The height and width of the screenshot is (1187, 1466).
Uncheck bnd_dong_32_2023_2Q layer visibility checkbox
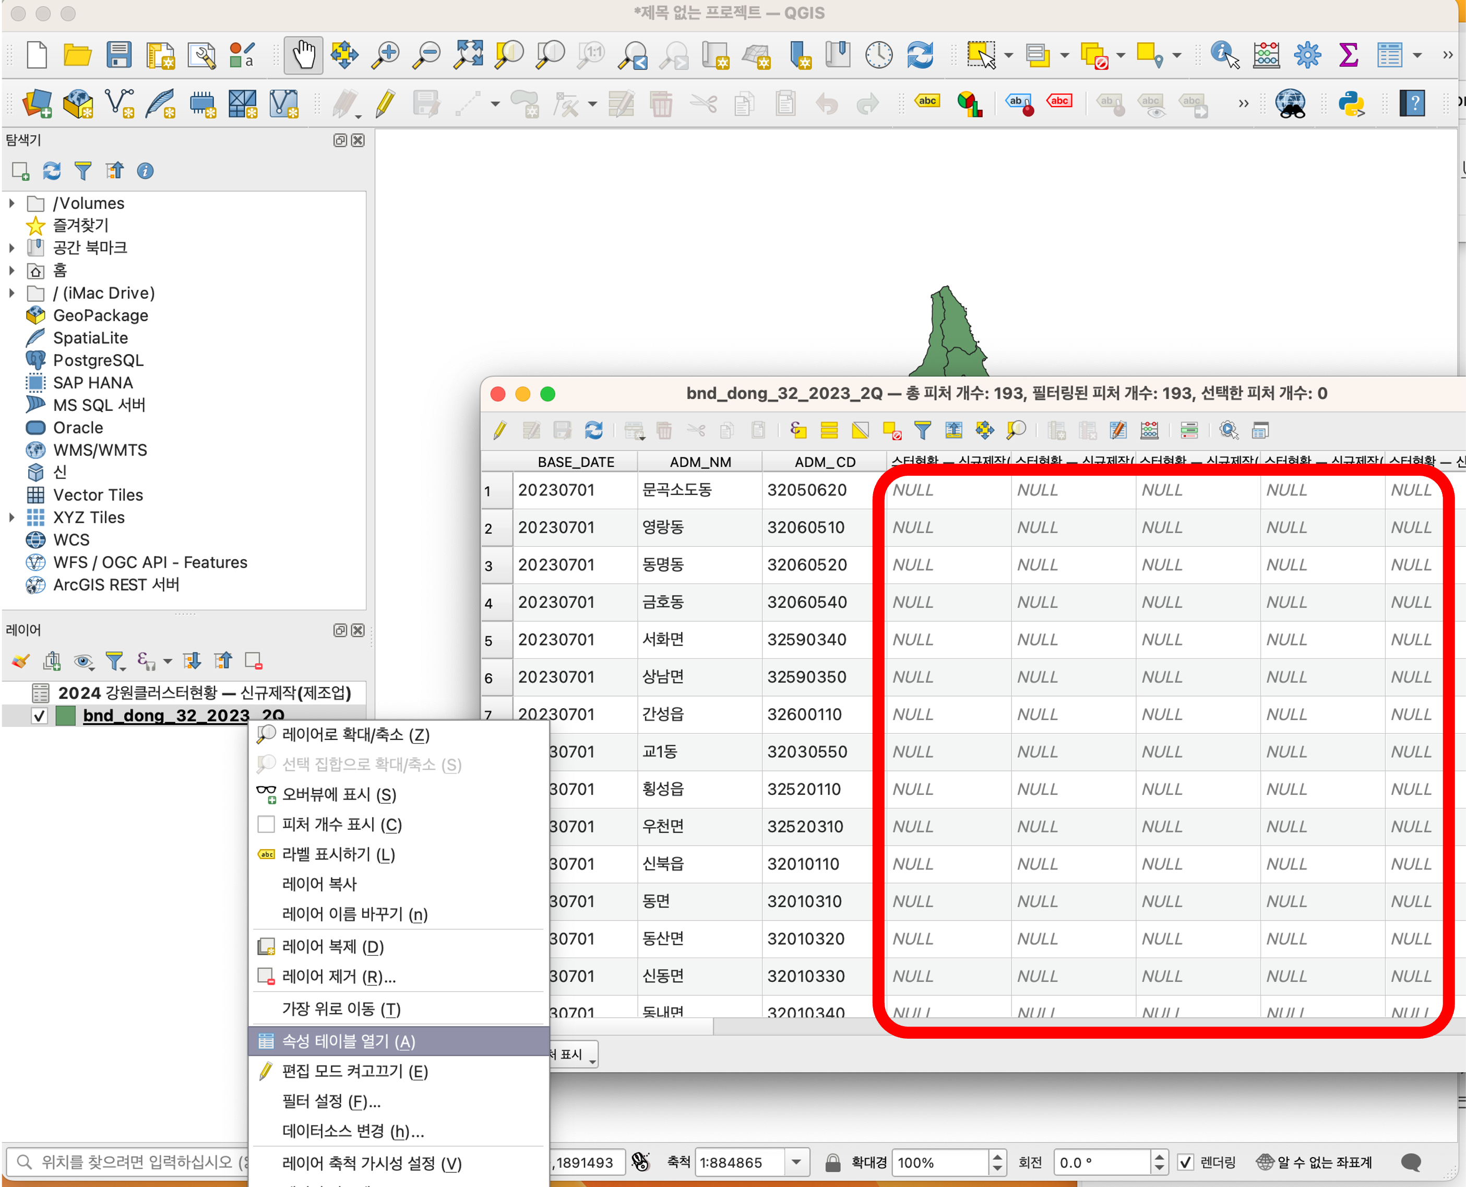tap(40, 716)
